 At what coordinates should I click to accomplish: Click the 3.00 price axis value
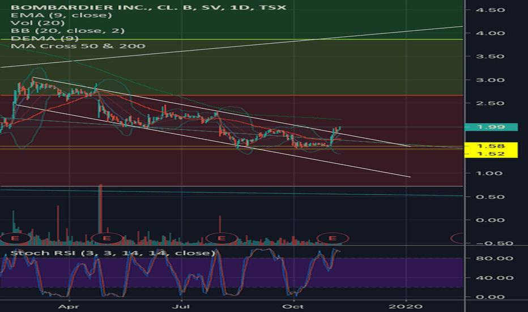tap(490, 80)
